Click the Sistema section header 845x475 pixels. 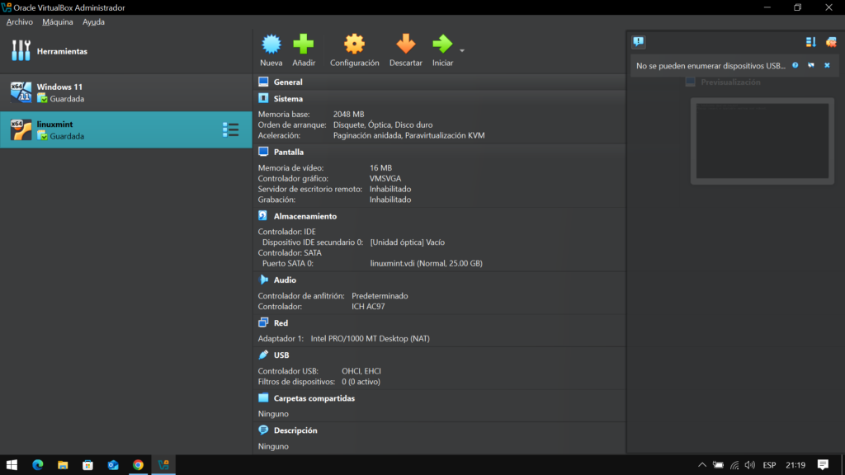coord(288,99)
